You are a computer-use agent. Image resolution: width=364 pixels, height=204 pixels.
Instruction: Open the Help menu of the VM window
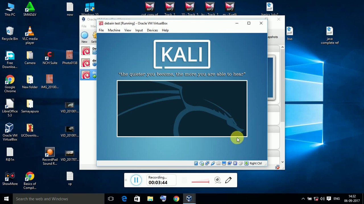[165, 30]
